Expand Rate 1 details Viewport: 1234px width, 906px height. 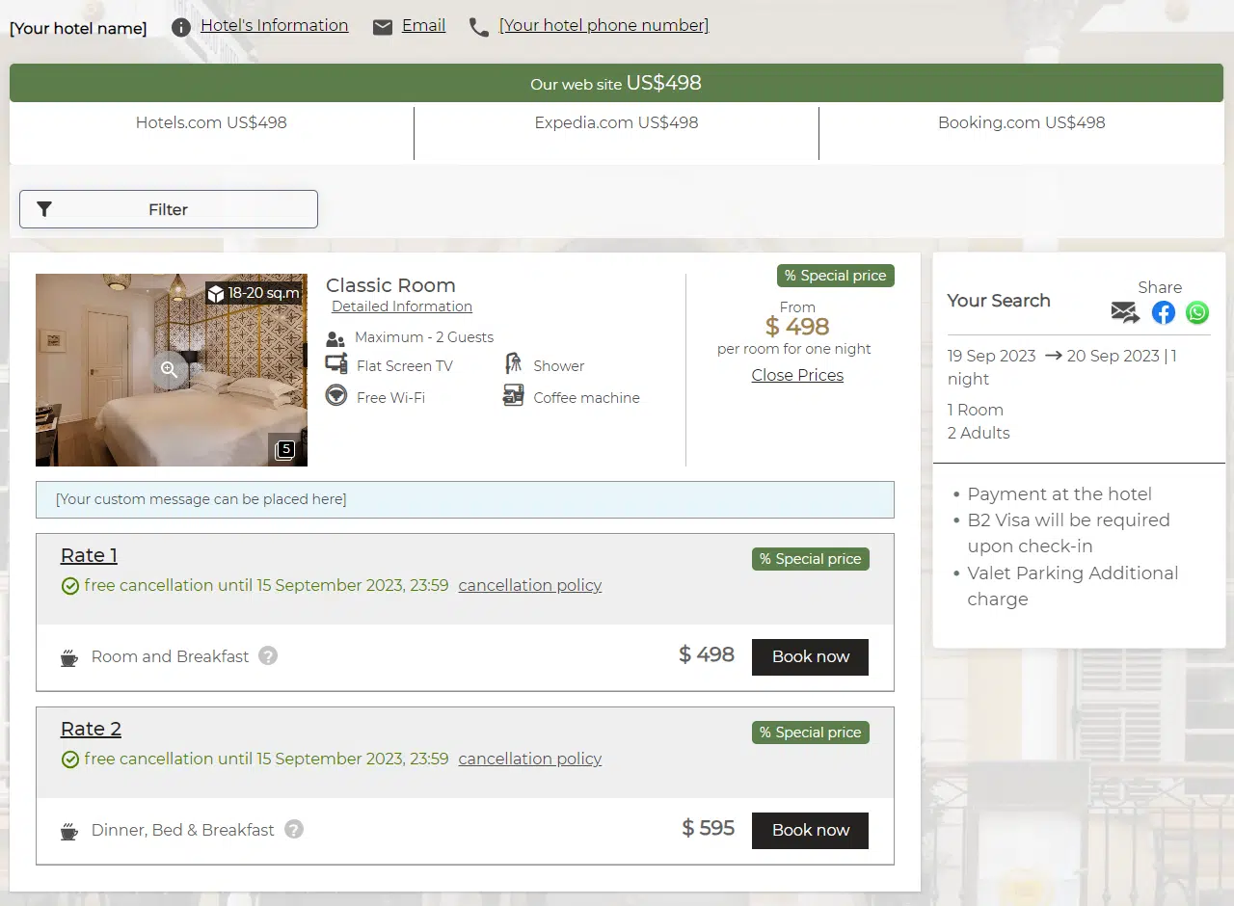[89, 555]
